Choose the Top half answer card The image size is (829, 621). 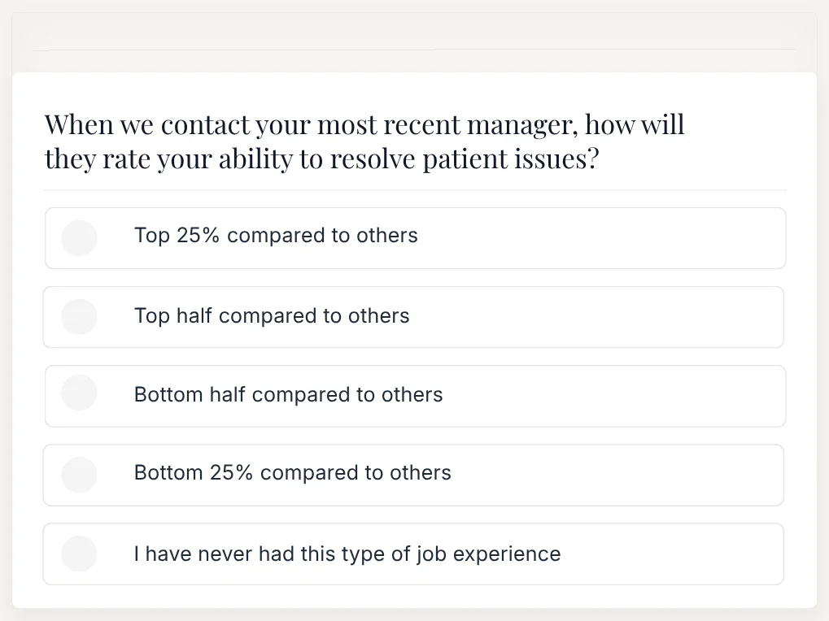413,317
